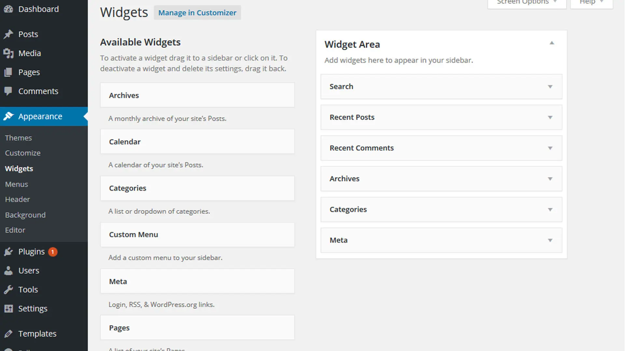The image size is (625, 351).
Task: Click the Templates pencil icon
Action: point(8,334)
